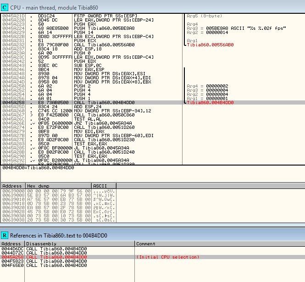
Task: Click the Arg2 = 00000014 comment
Action: [207, 32]
